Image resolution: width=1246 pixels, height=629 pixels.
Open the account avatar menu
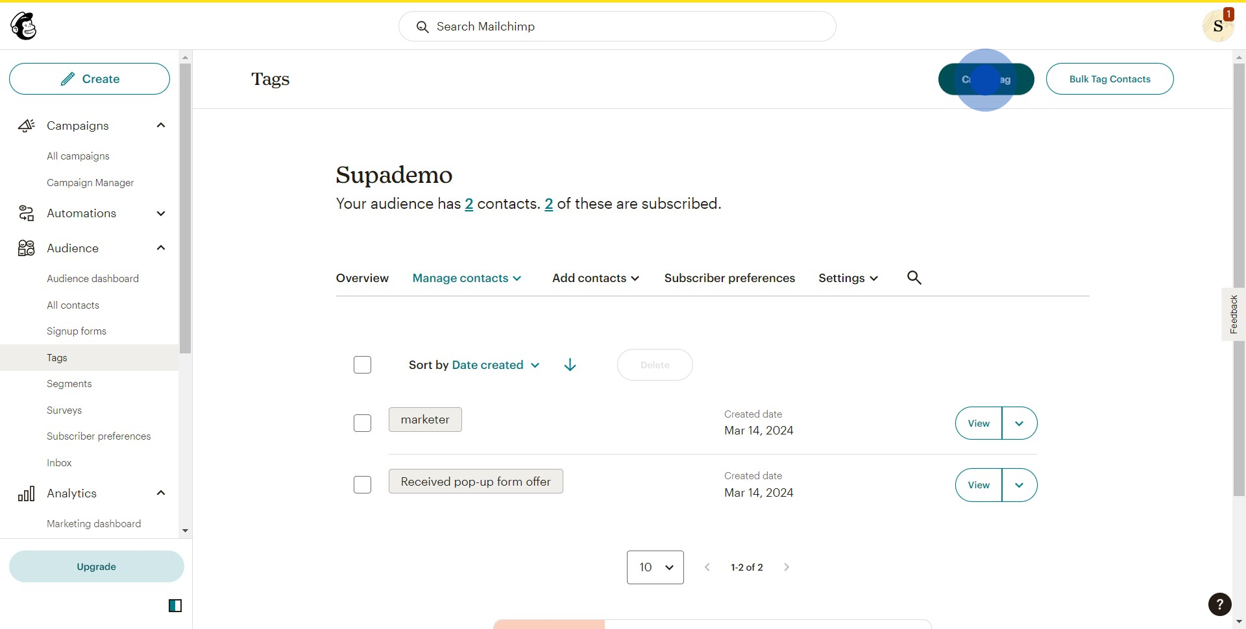1219,26
